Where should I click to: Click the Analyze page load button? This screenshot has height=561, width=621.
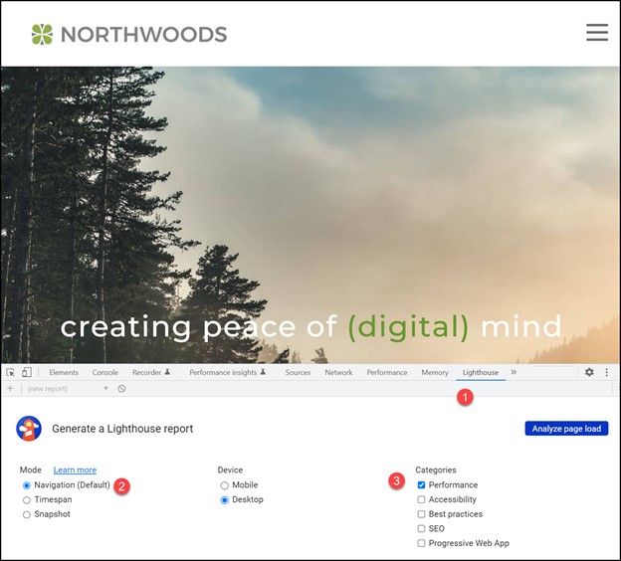click(x=566, y=429)
